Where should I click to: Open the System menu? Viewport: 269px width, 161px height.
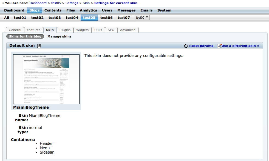click(164, 10)
